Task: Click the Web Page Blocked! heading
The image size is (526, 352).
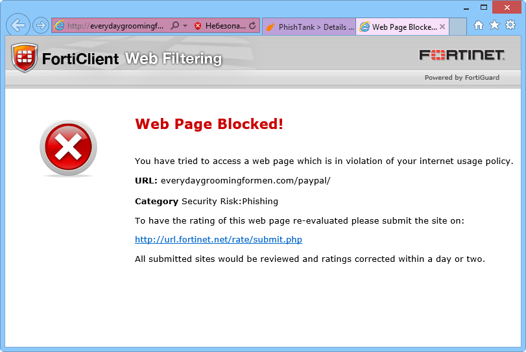Action: coord(209,124)
